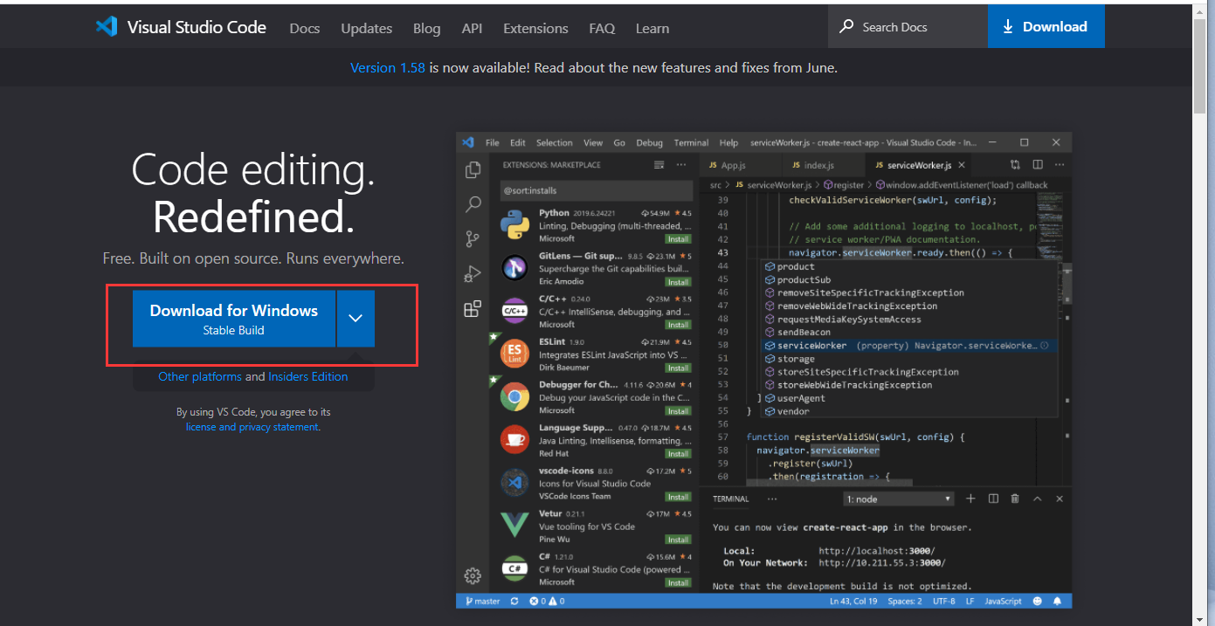Click the @sort:installs search box in the screenshot
The height and width of the screenshot is (626, 1215).
coord(597,190)
